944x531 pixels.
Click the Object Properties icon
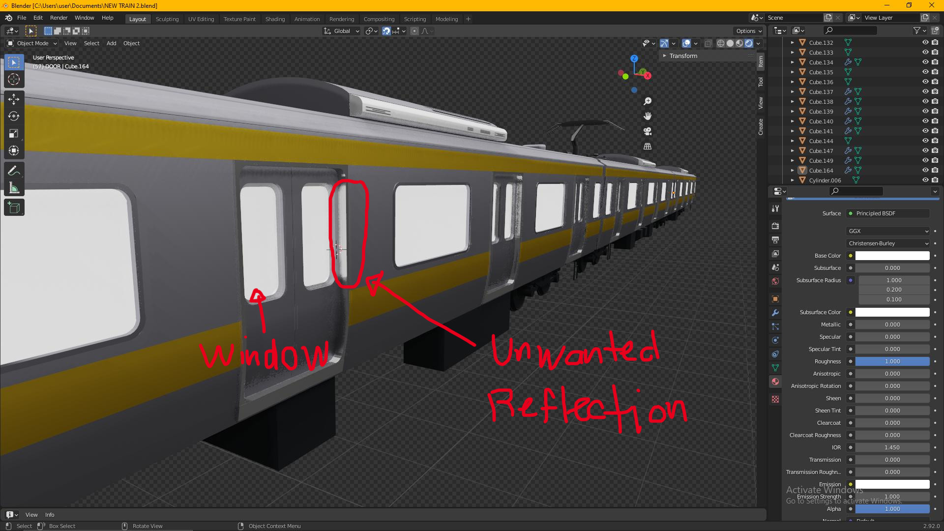(x=775, y=299)
